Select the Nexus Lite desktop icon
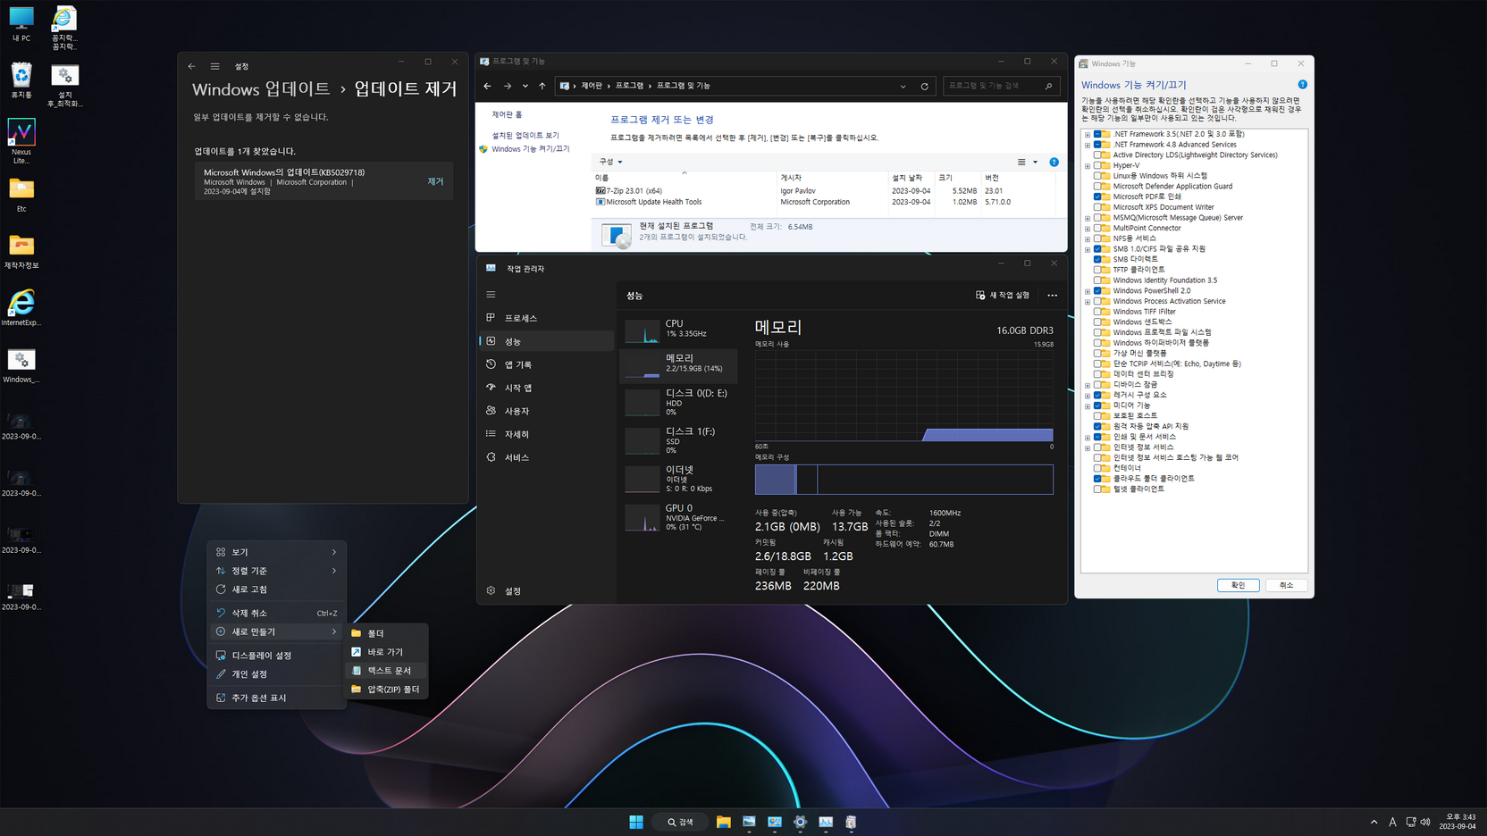Screen dimensions: 1487x836 [x=21, y=141]
